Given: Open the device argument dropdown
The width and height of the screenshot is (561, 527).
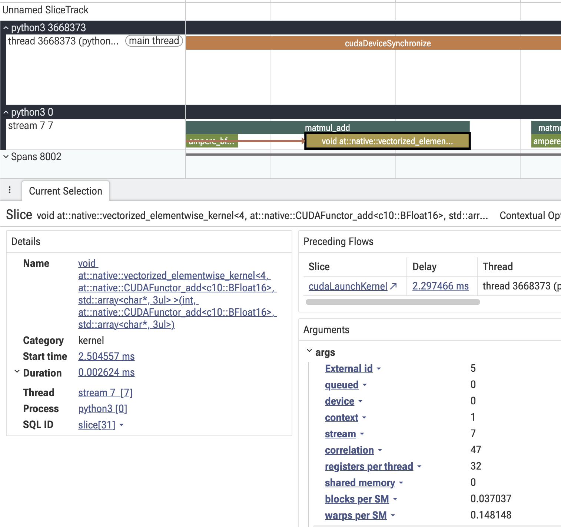Looking at the screenshot, I should 361,401.
